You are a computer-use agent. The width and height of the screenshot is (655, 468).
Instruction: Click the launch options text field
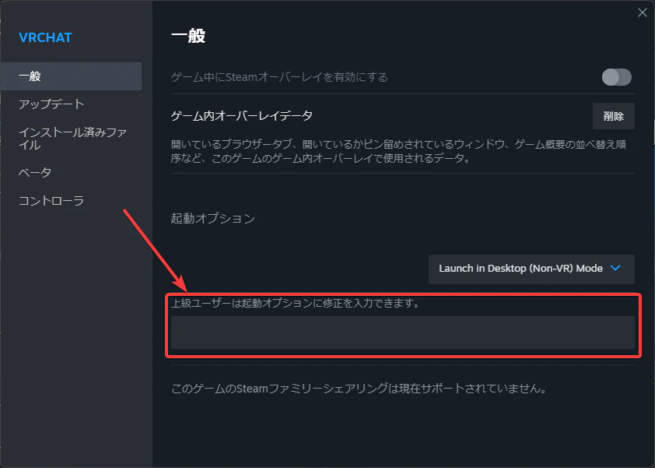point(403,333)
